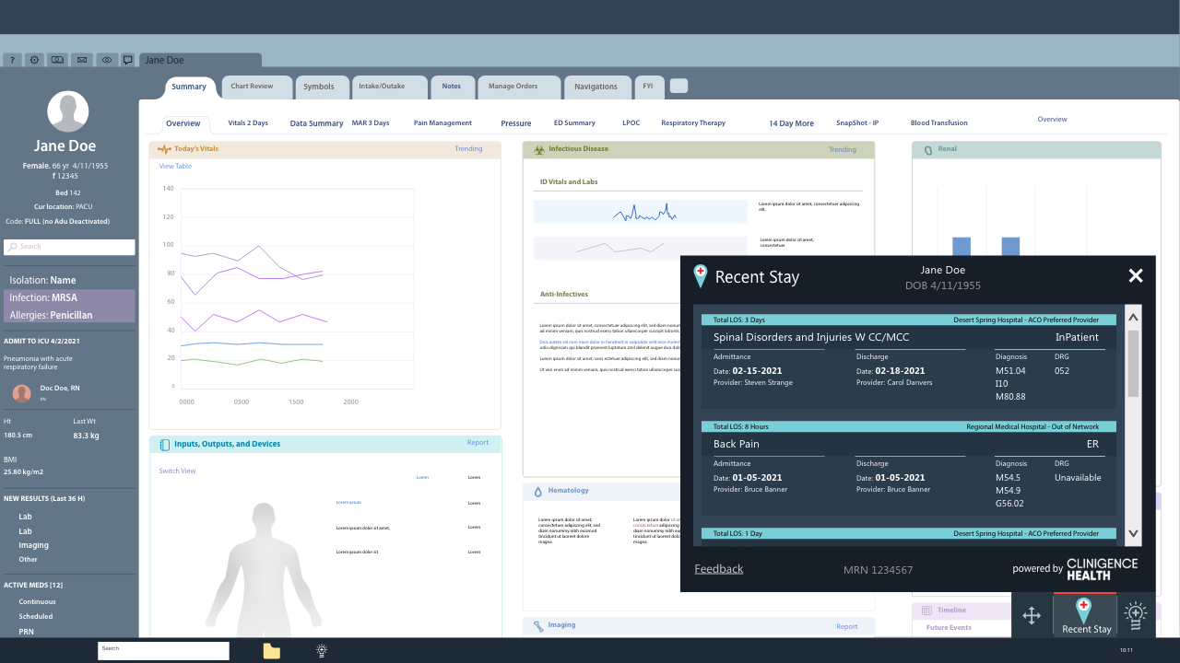This screenshot has height=663, width=1180.
Task: Select the LPOC sub-tab
Action: [631, 122]
